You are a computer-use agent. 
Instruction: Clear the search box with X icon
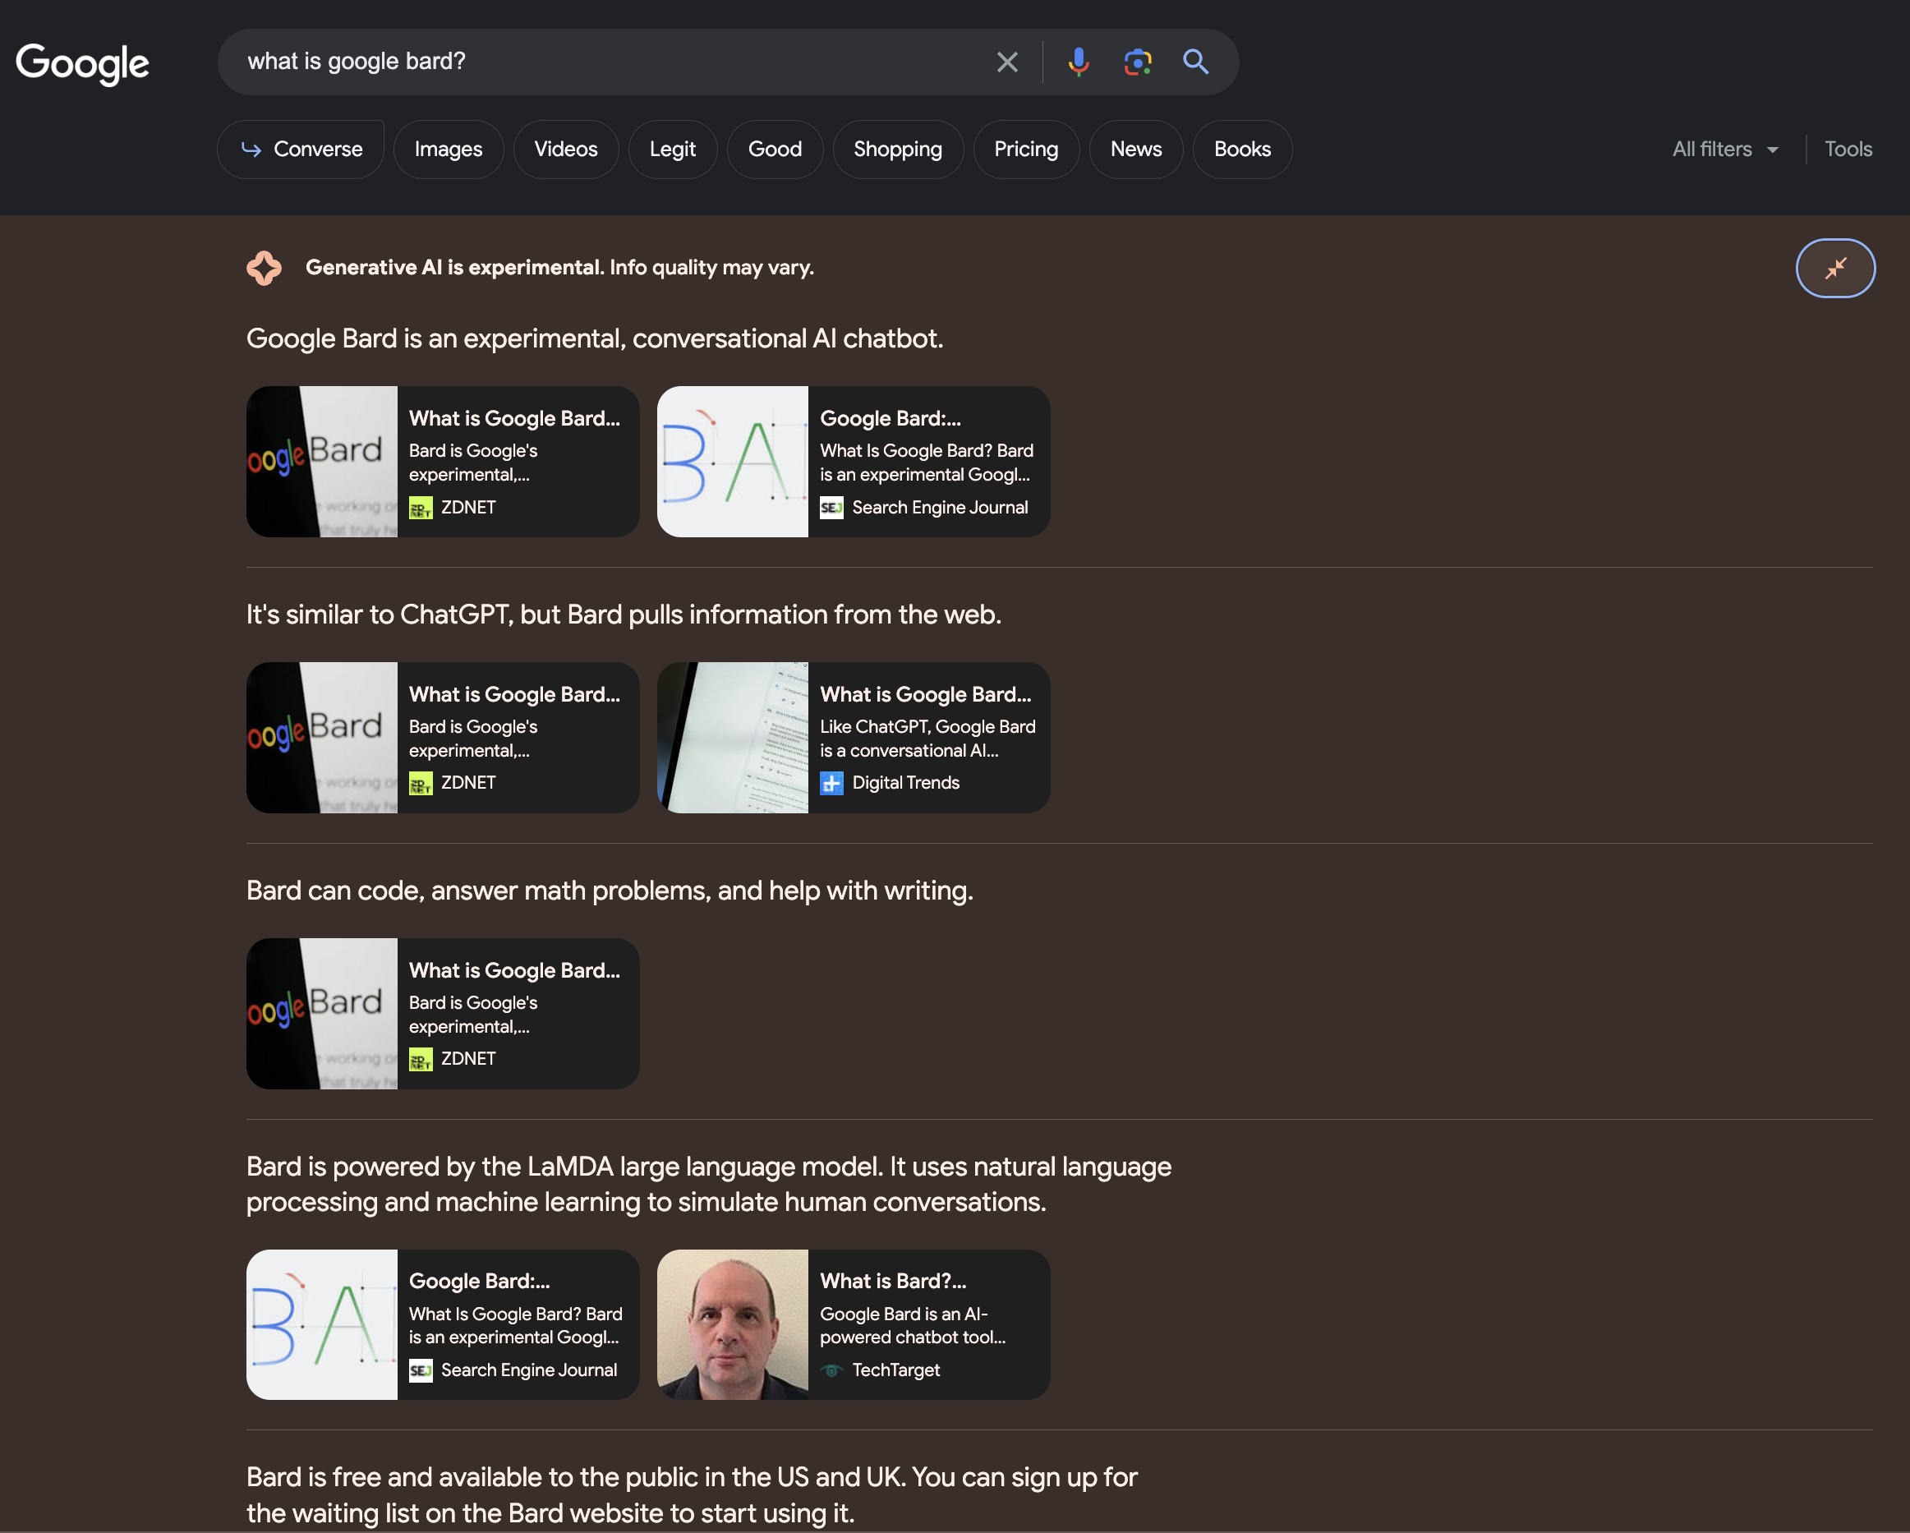point(1006,62)
